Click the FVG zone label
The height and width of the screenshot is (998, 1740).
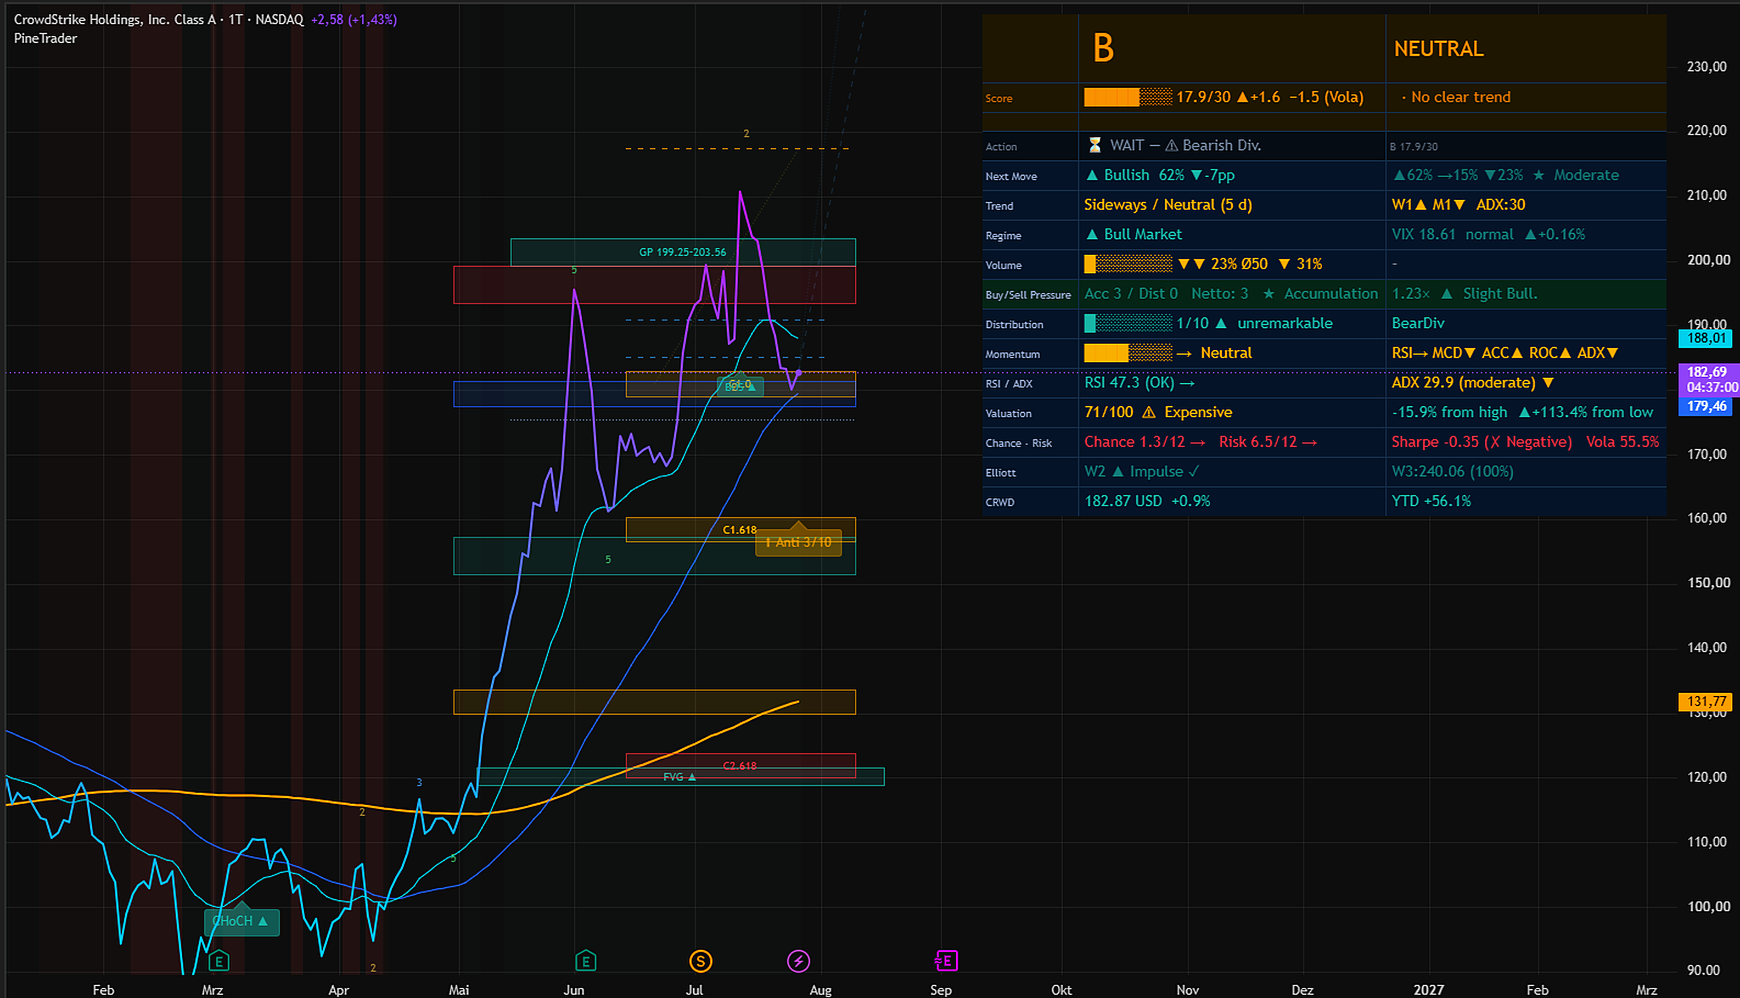679,777
